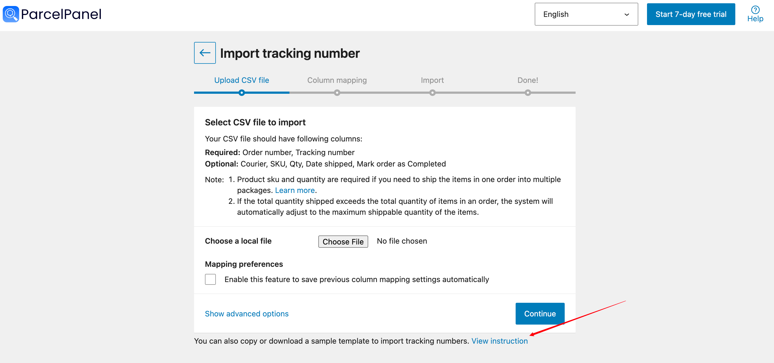The image size is (774, 363).
Task: Open the English language dropdown
Action: (586, 14)
